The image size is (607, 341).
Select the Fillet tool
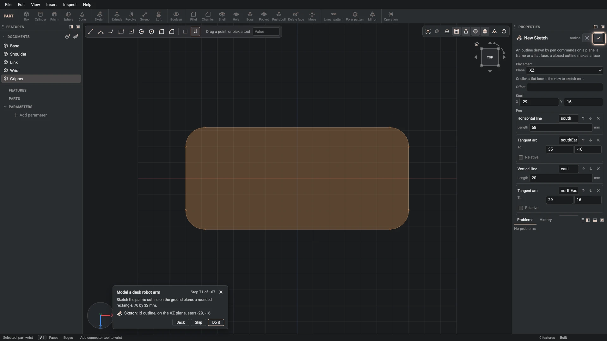193,16
